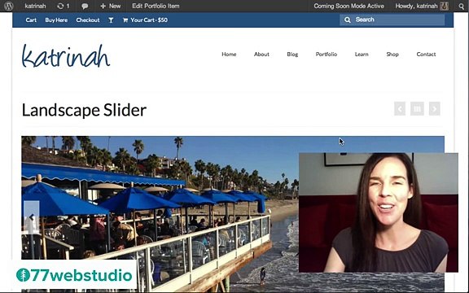
Task: Click the filter funnel icon
Action: pyautogui.click(x=111, y=20)
